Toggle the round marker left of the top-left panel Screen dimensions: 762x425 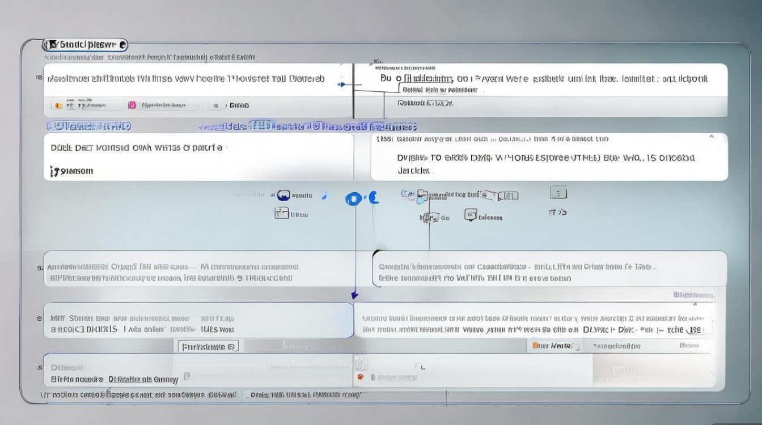pos(39,77)
